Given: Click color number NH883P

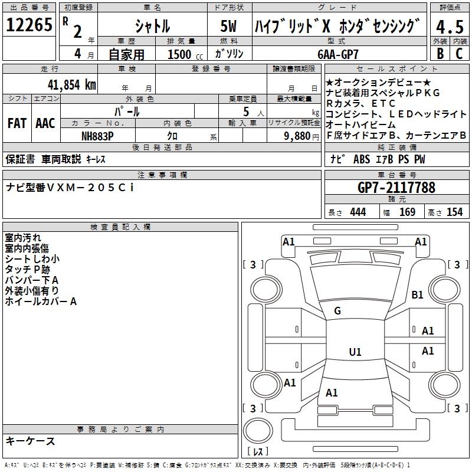Looking at the screenshot, I should click(x=97, y=136).
